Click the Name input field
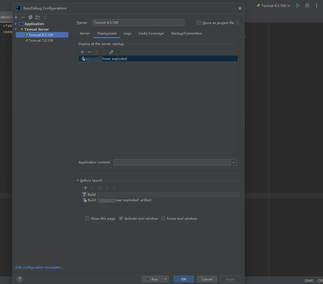323x284 pixels. click(x=138, y=23)
